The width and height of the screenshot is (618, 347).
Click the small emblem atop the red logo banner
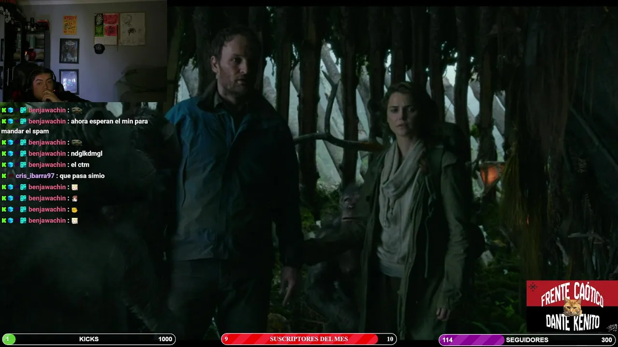[x=533, y=287]
